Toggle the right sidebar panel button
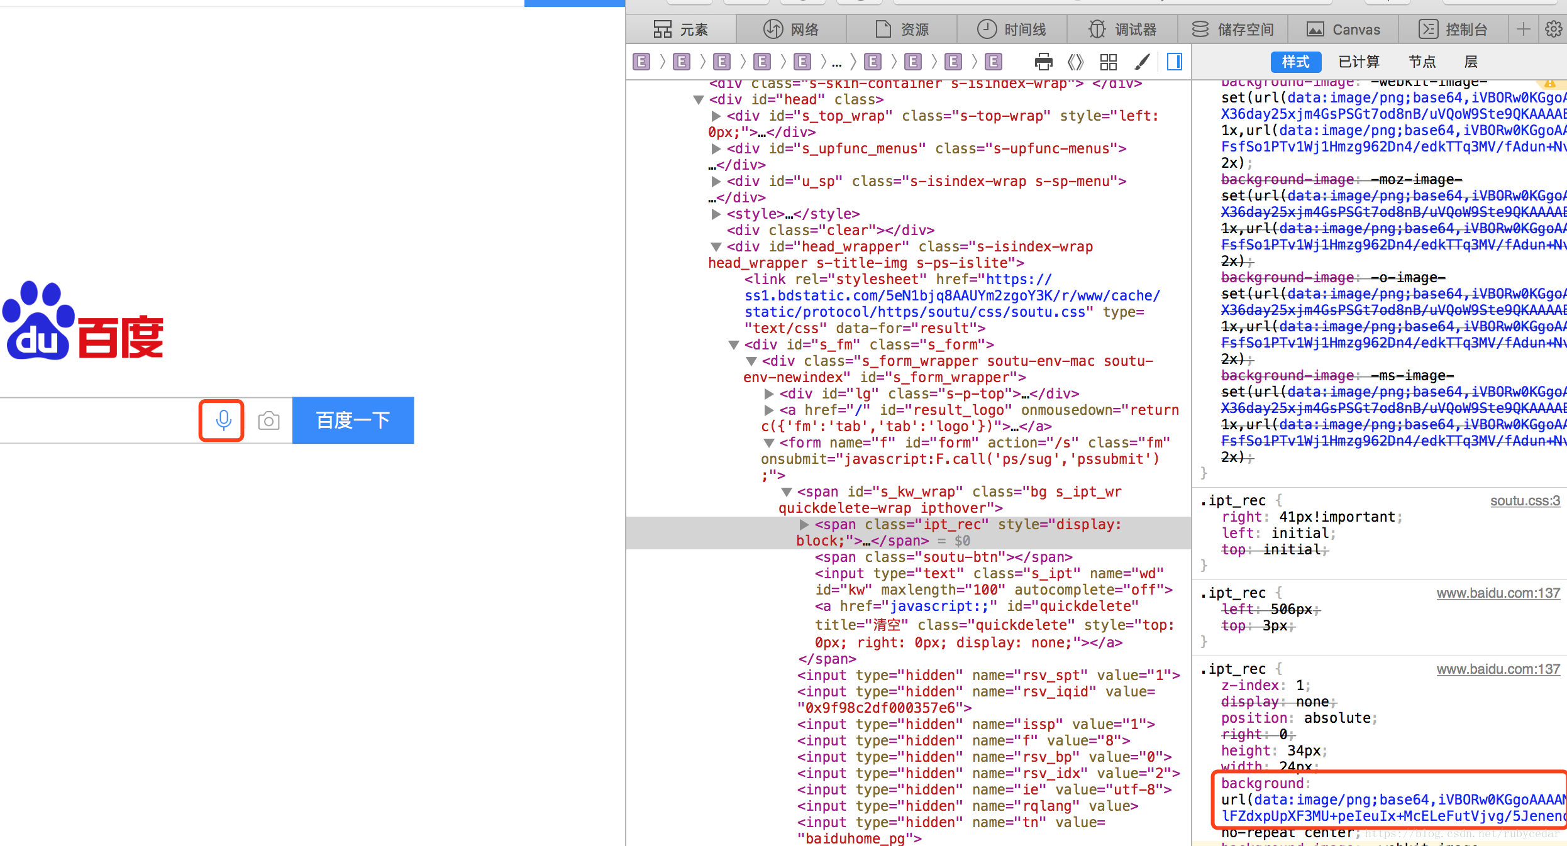Viewport: 1567px width, 846px height. pos(1174,62)
